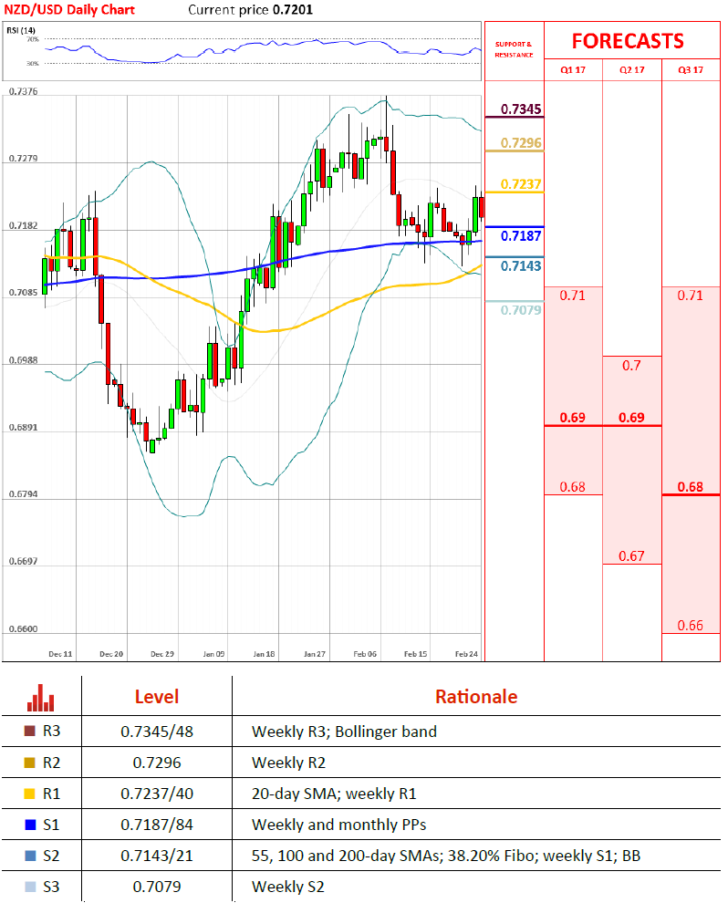This screenshot has height=903, width=728.
Task: Click the 0.6600 price axis label
Action: (x=23, y=628)
